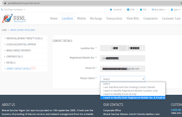Click the OUR CONTACTS footer heading
The height and width of the screenshot is (117, 182).
coord(113,105)
